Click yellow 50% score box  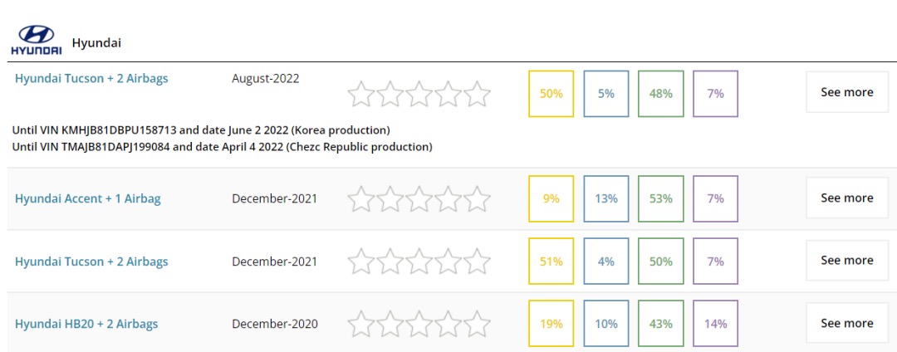[x=551, y=94]
